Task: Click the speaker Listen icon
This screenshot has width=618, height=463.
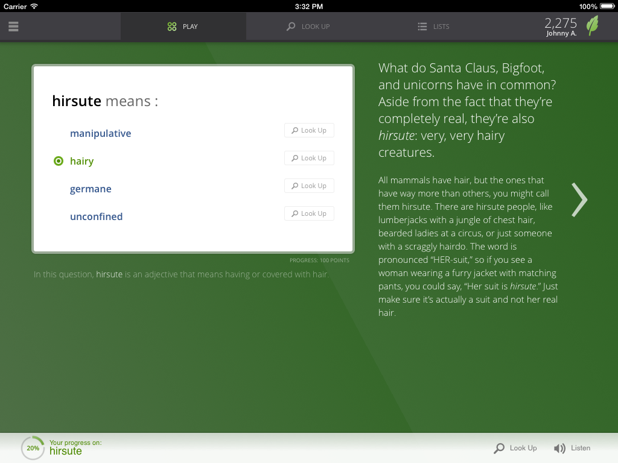Action: [559, 448]
